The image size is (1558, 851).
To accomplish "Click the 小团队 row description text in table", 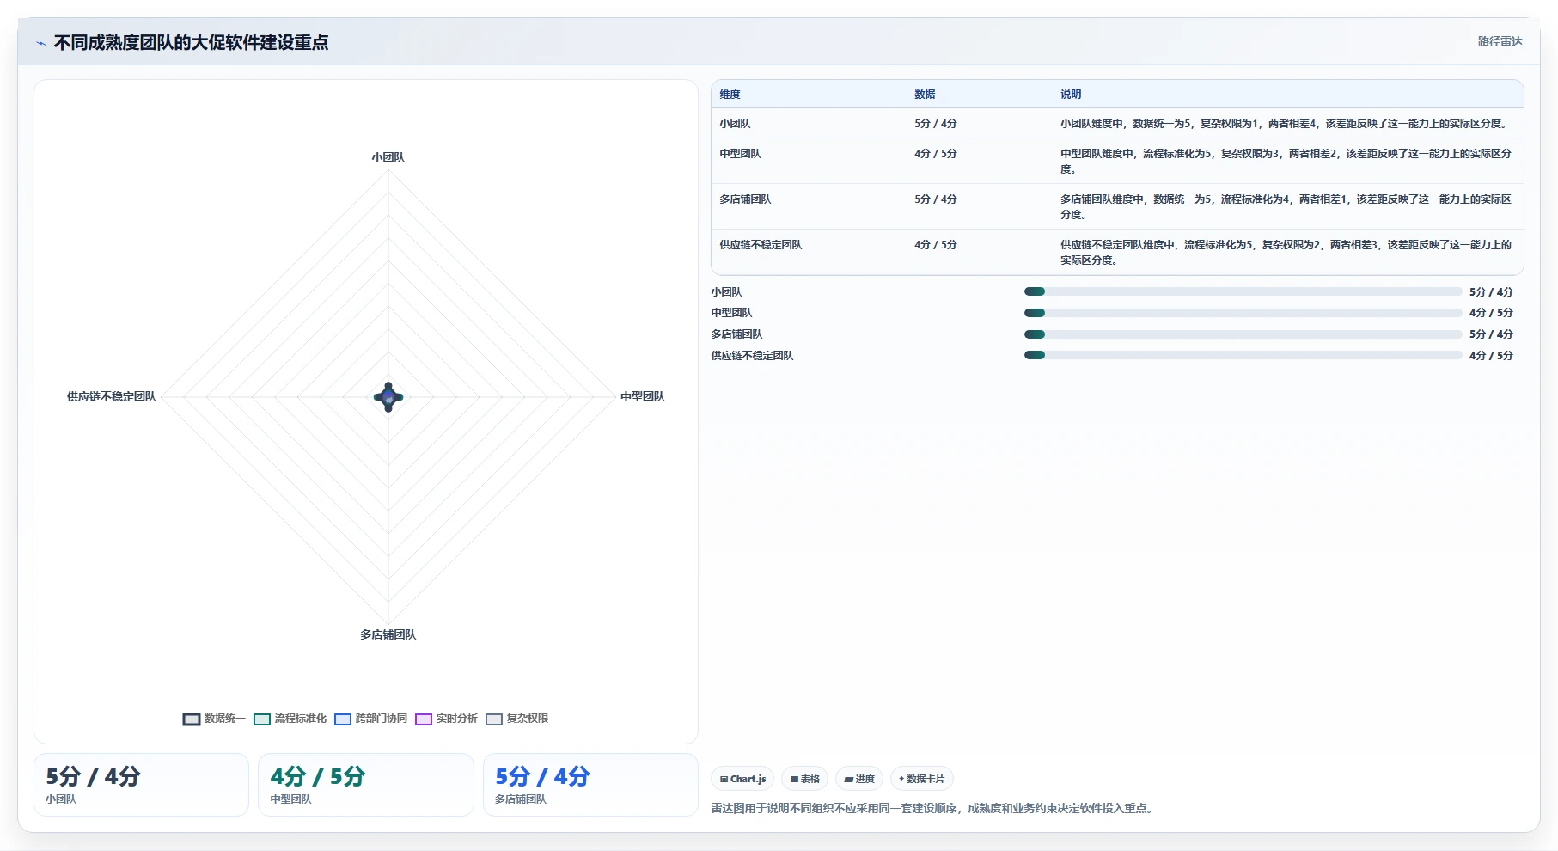I will (1284, 124).
